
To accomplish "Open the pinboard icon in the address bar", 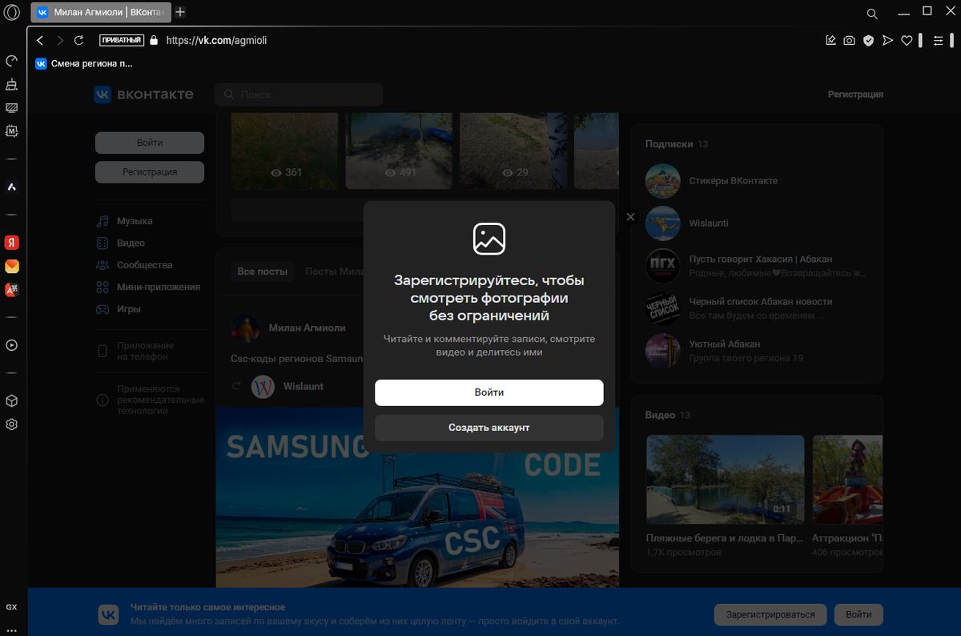I will click(830, 40).
